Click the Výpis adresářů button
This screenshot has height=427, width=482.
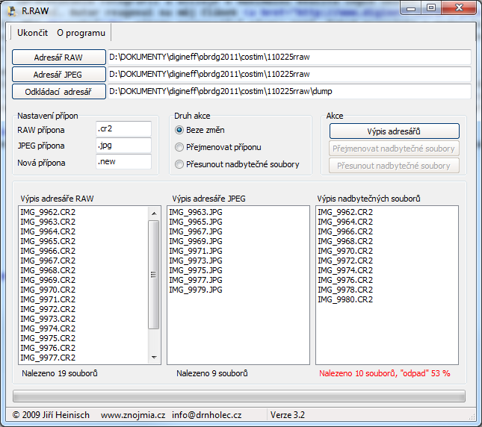coord(394,131)
